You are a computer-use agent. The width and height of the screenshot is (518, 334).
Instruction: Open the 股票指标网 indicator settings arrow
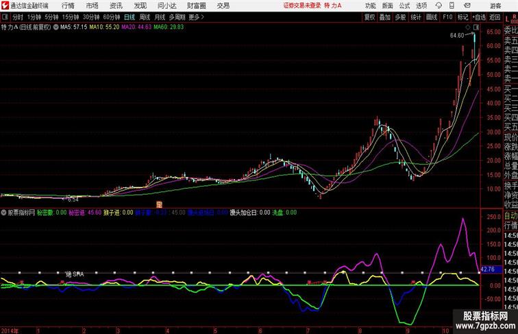[3, 213]
